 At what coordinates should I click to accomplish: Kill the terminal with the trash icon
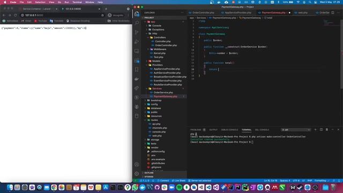tap(327, 130)
